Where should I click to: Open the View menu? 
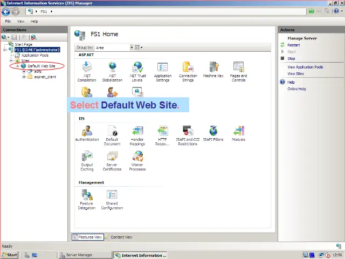20,22
